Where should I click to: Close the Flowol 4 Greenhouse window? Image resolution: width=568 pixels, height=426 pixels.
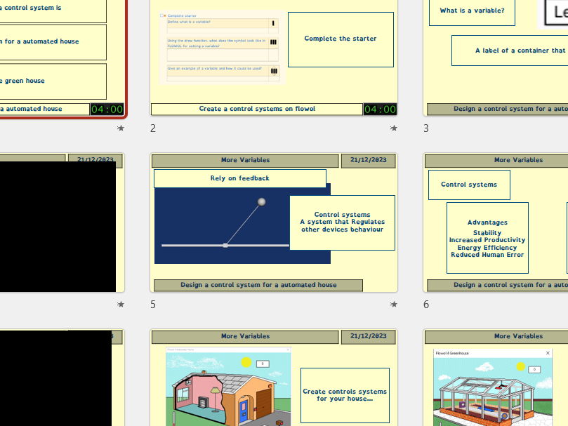coord(548,353)
